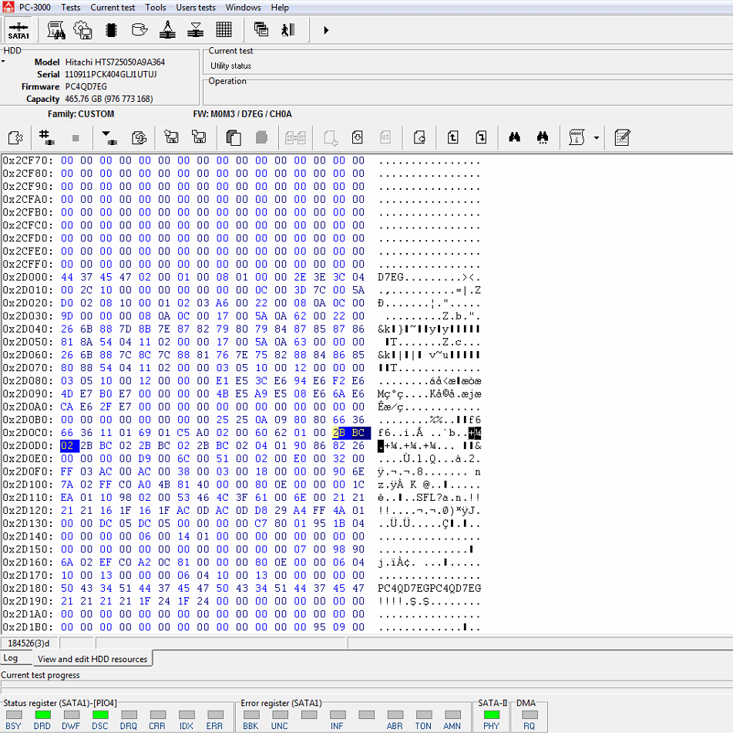Click the notepad with pencil edit icon

[x=622, y=137]
